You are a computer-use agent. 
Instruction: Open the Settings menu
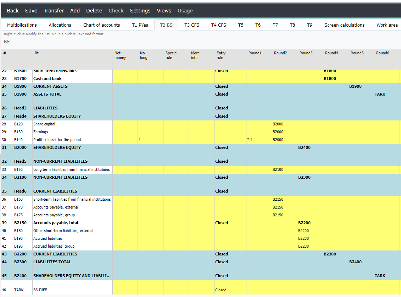tap(140, 11)
